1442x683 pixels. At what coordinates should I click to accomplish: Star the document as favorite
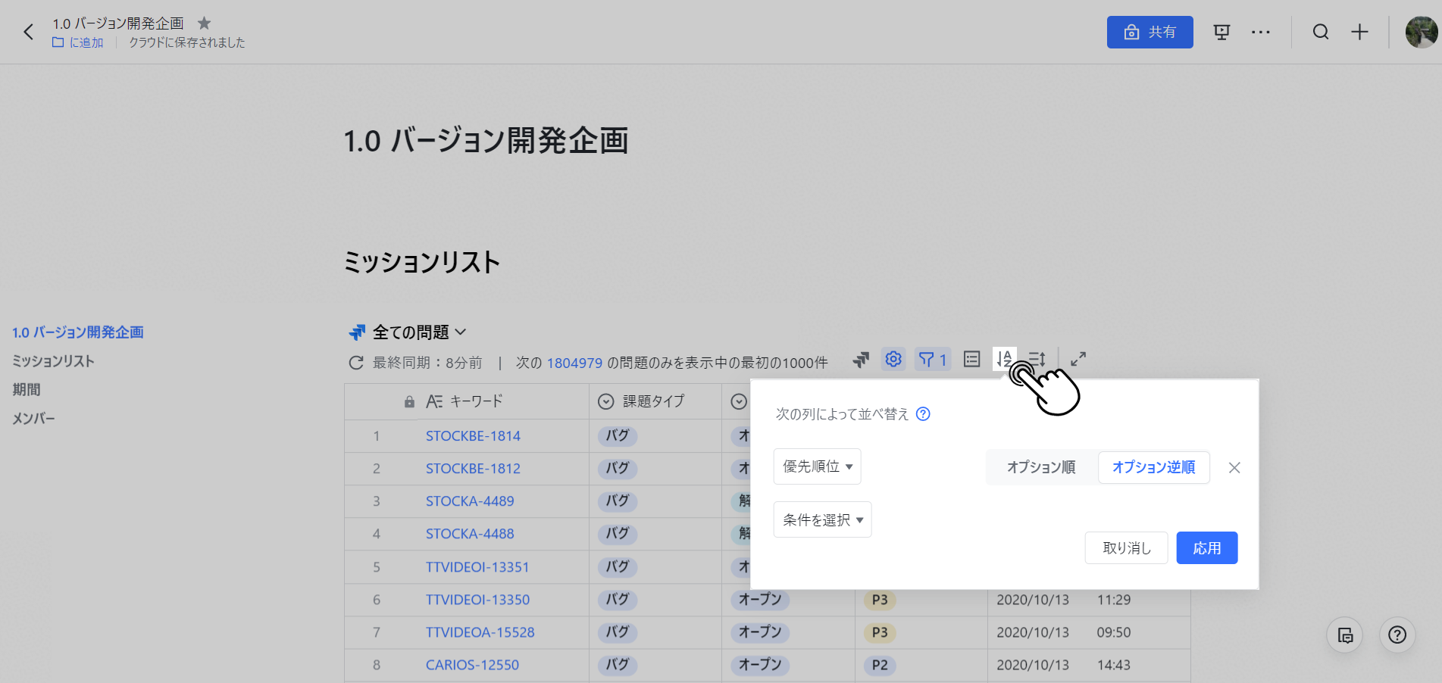[204, 23]
